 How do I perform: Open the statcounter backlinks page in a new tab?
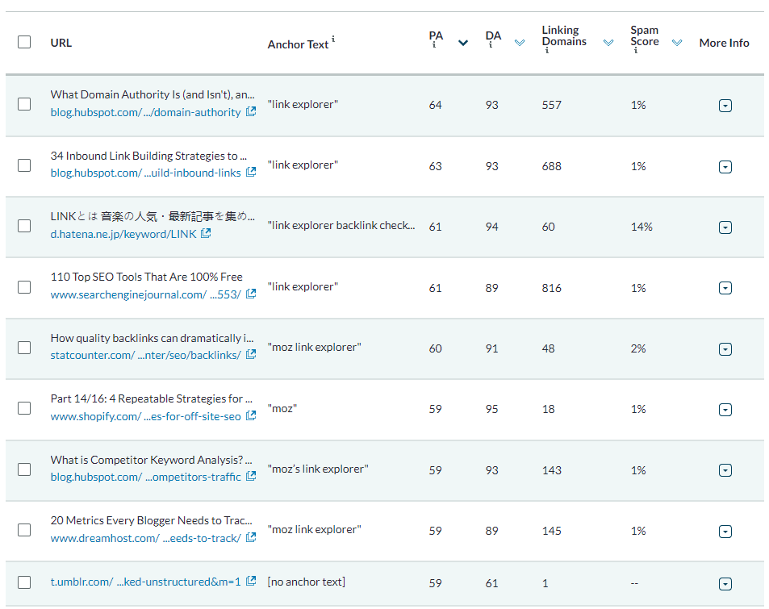coord(251,356)
